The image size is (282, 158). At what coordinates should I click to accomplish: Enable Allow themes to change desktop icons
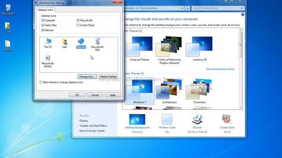(x=41, y=82)
